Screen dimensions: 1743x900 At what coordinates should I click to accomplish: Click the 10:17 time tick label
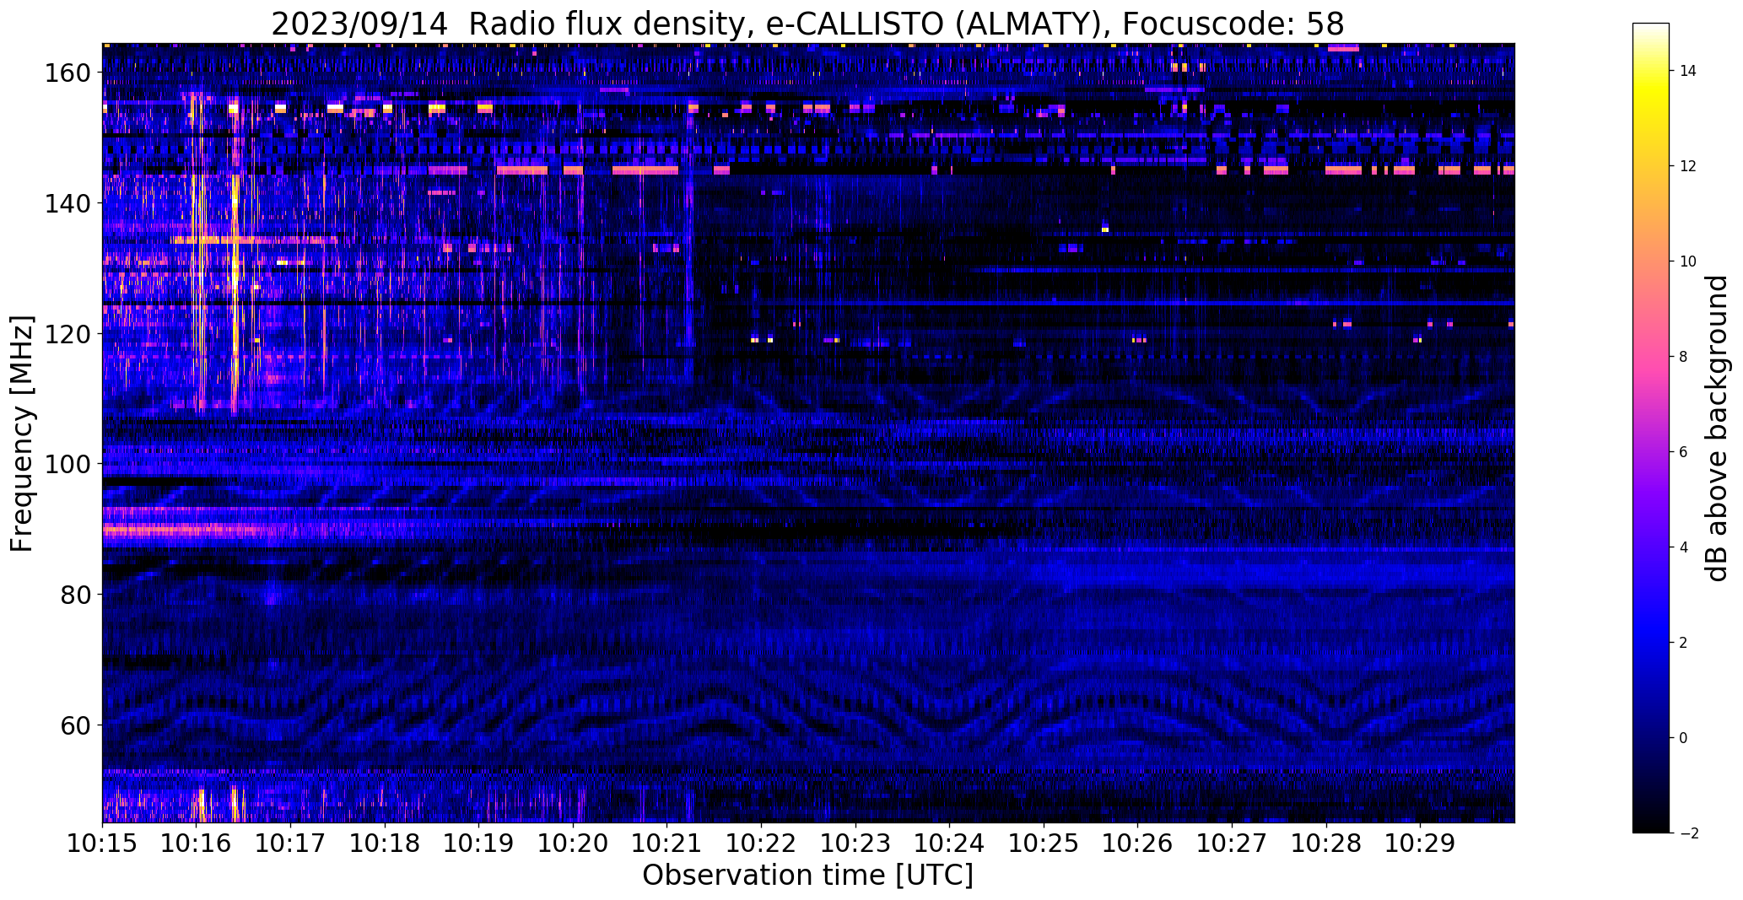click(x=291, y=843)
